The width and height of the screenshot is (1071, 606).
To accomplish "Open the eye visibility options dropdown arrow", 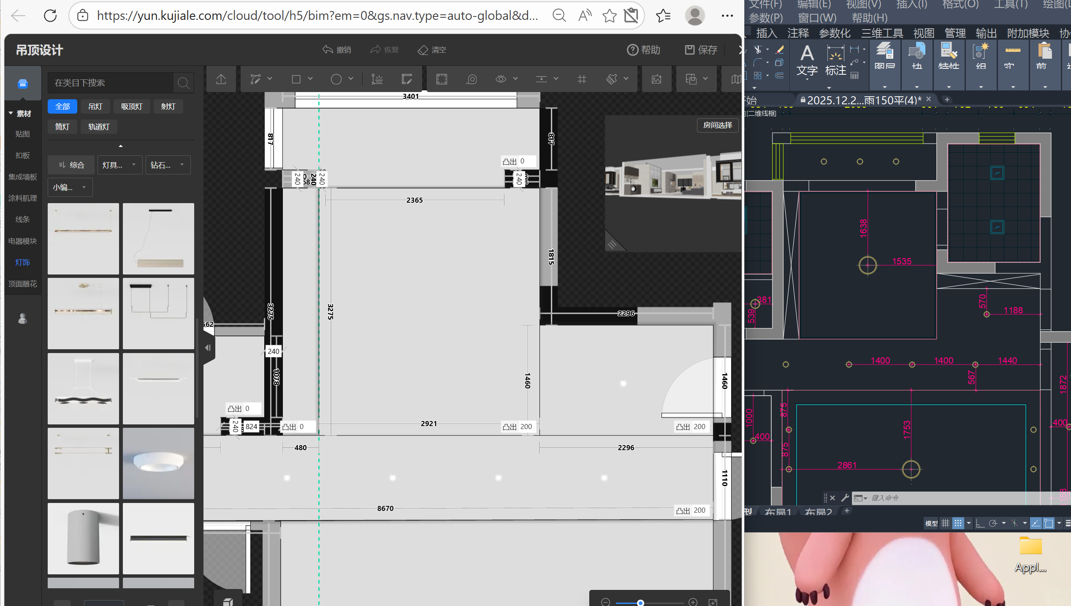I will pos(515,79).
